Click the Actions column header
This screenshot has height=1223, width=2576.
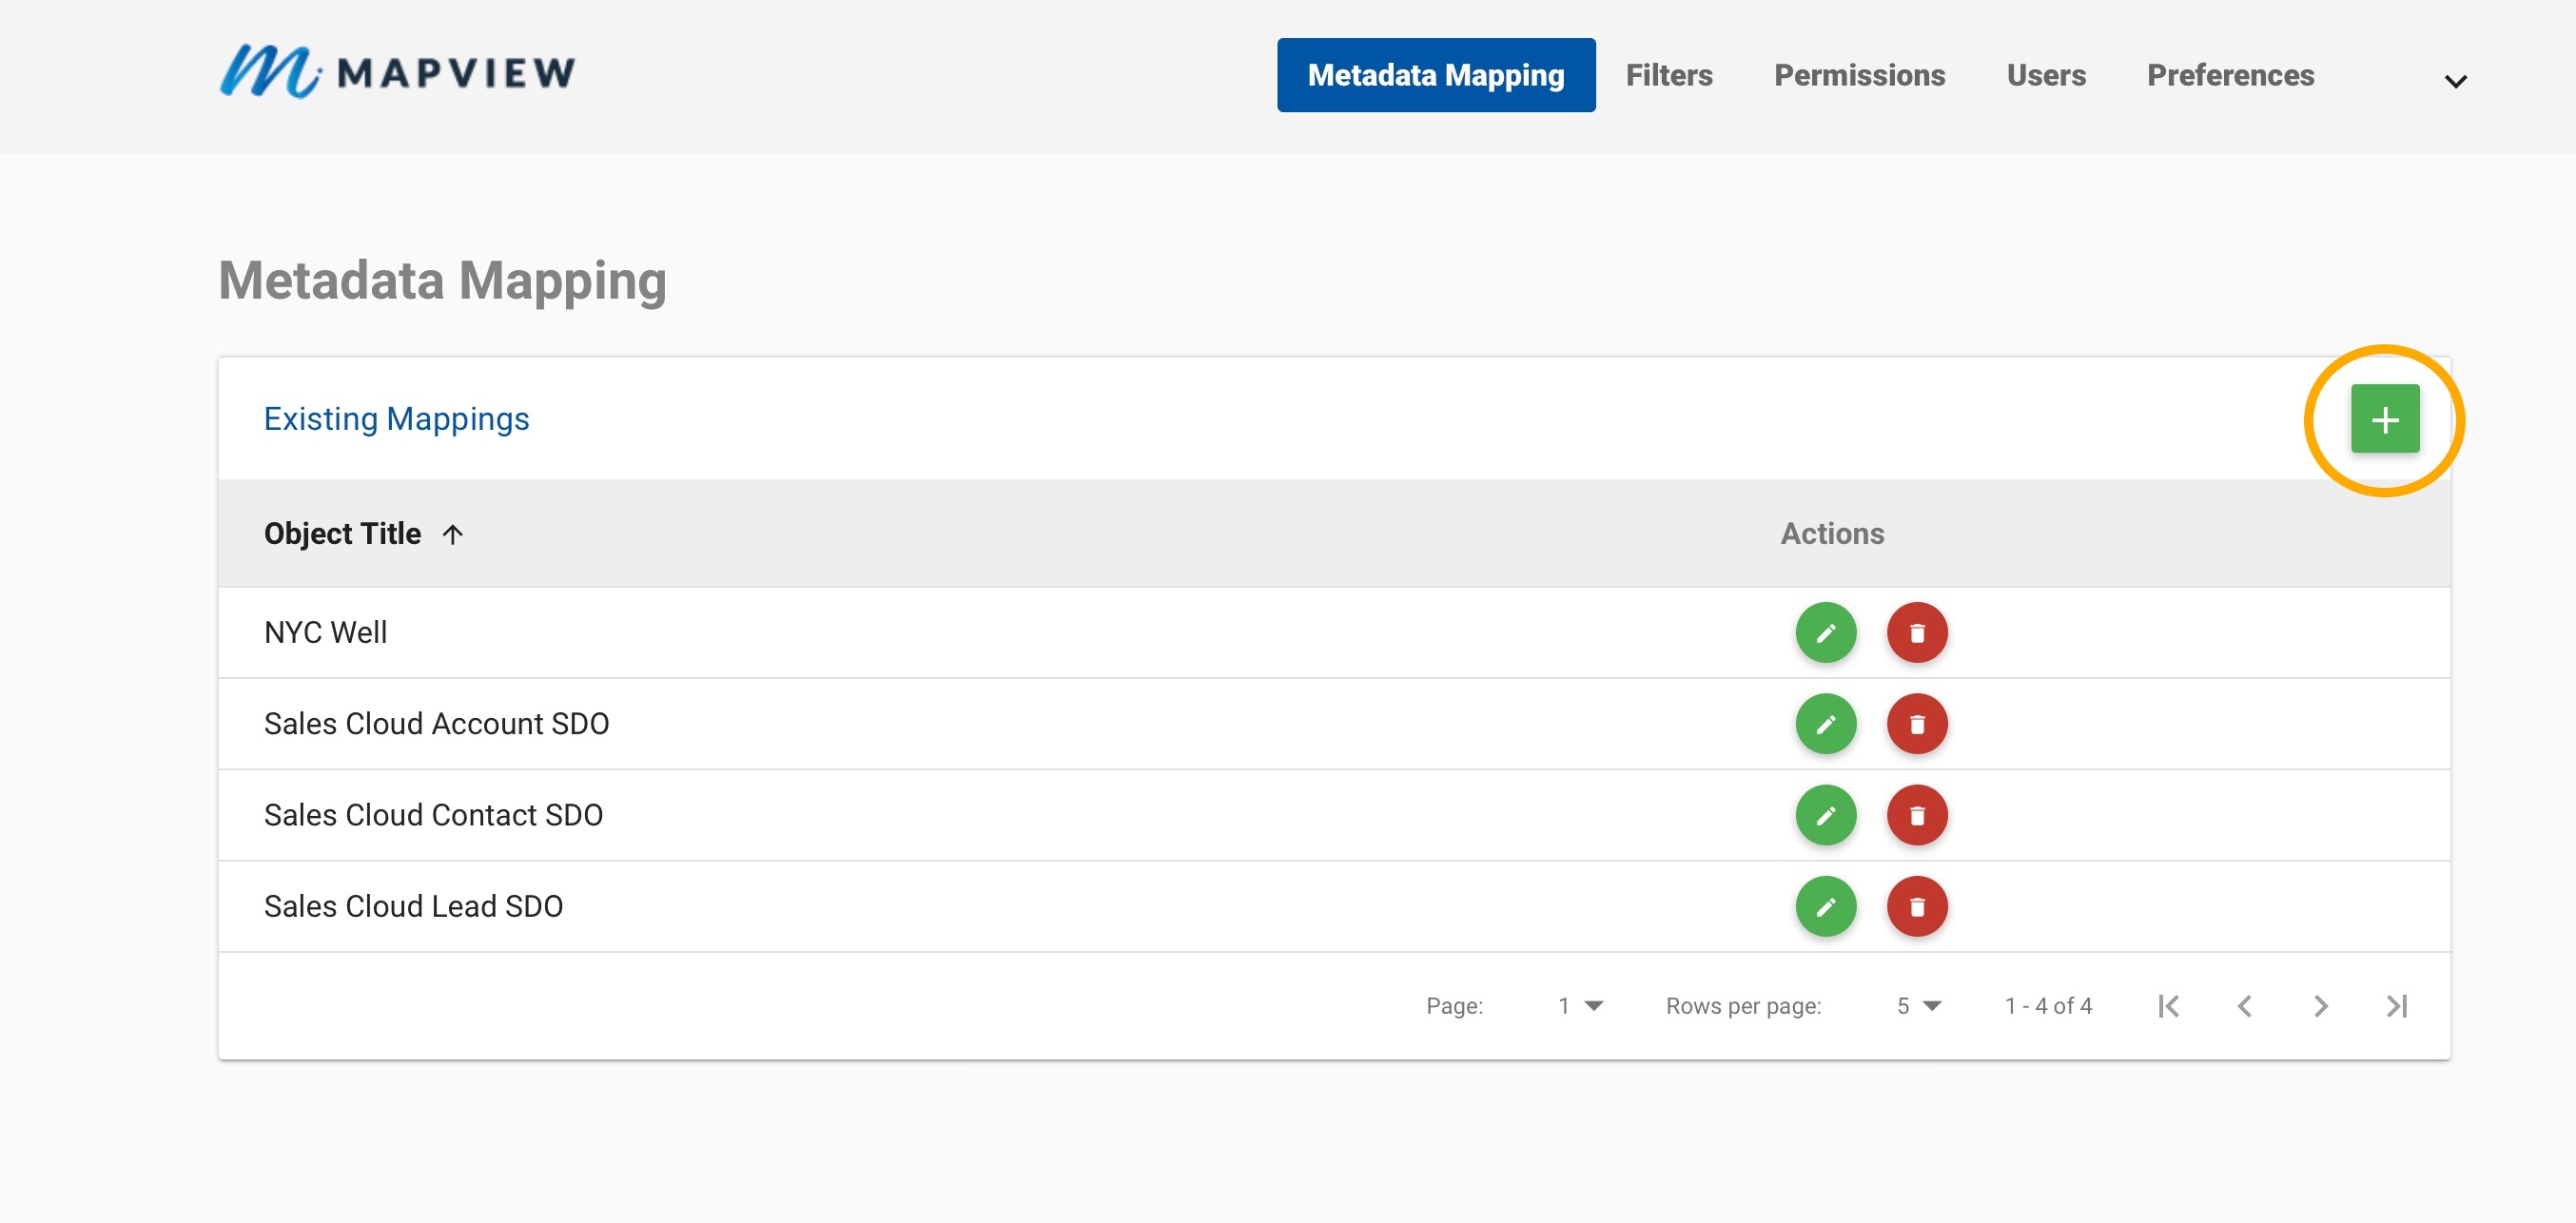coord(1832,534)
